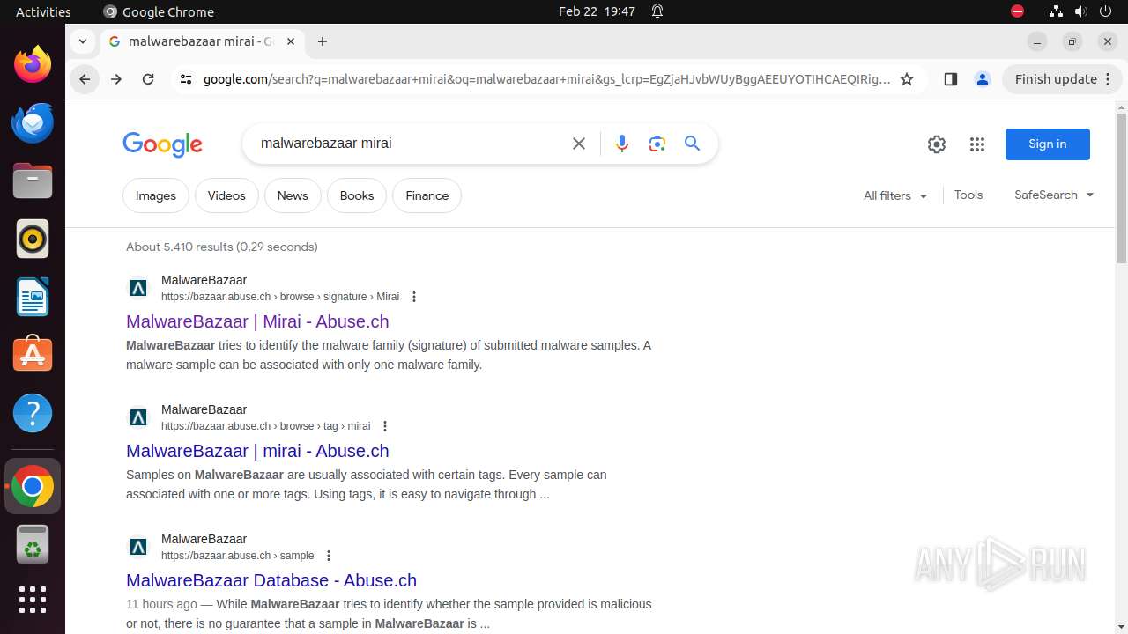1128x634 pixels.
Task: Go back in Chrome
Action: (x=85, y=79)
